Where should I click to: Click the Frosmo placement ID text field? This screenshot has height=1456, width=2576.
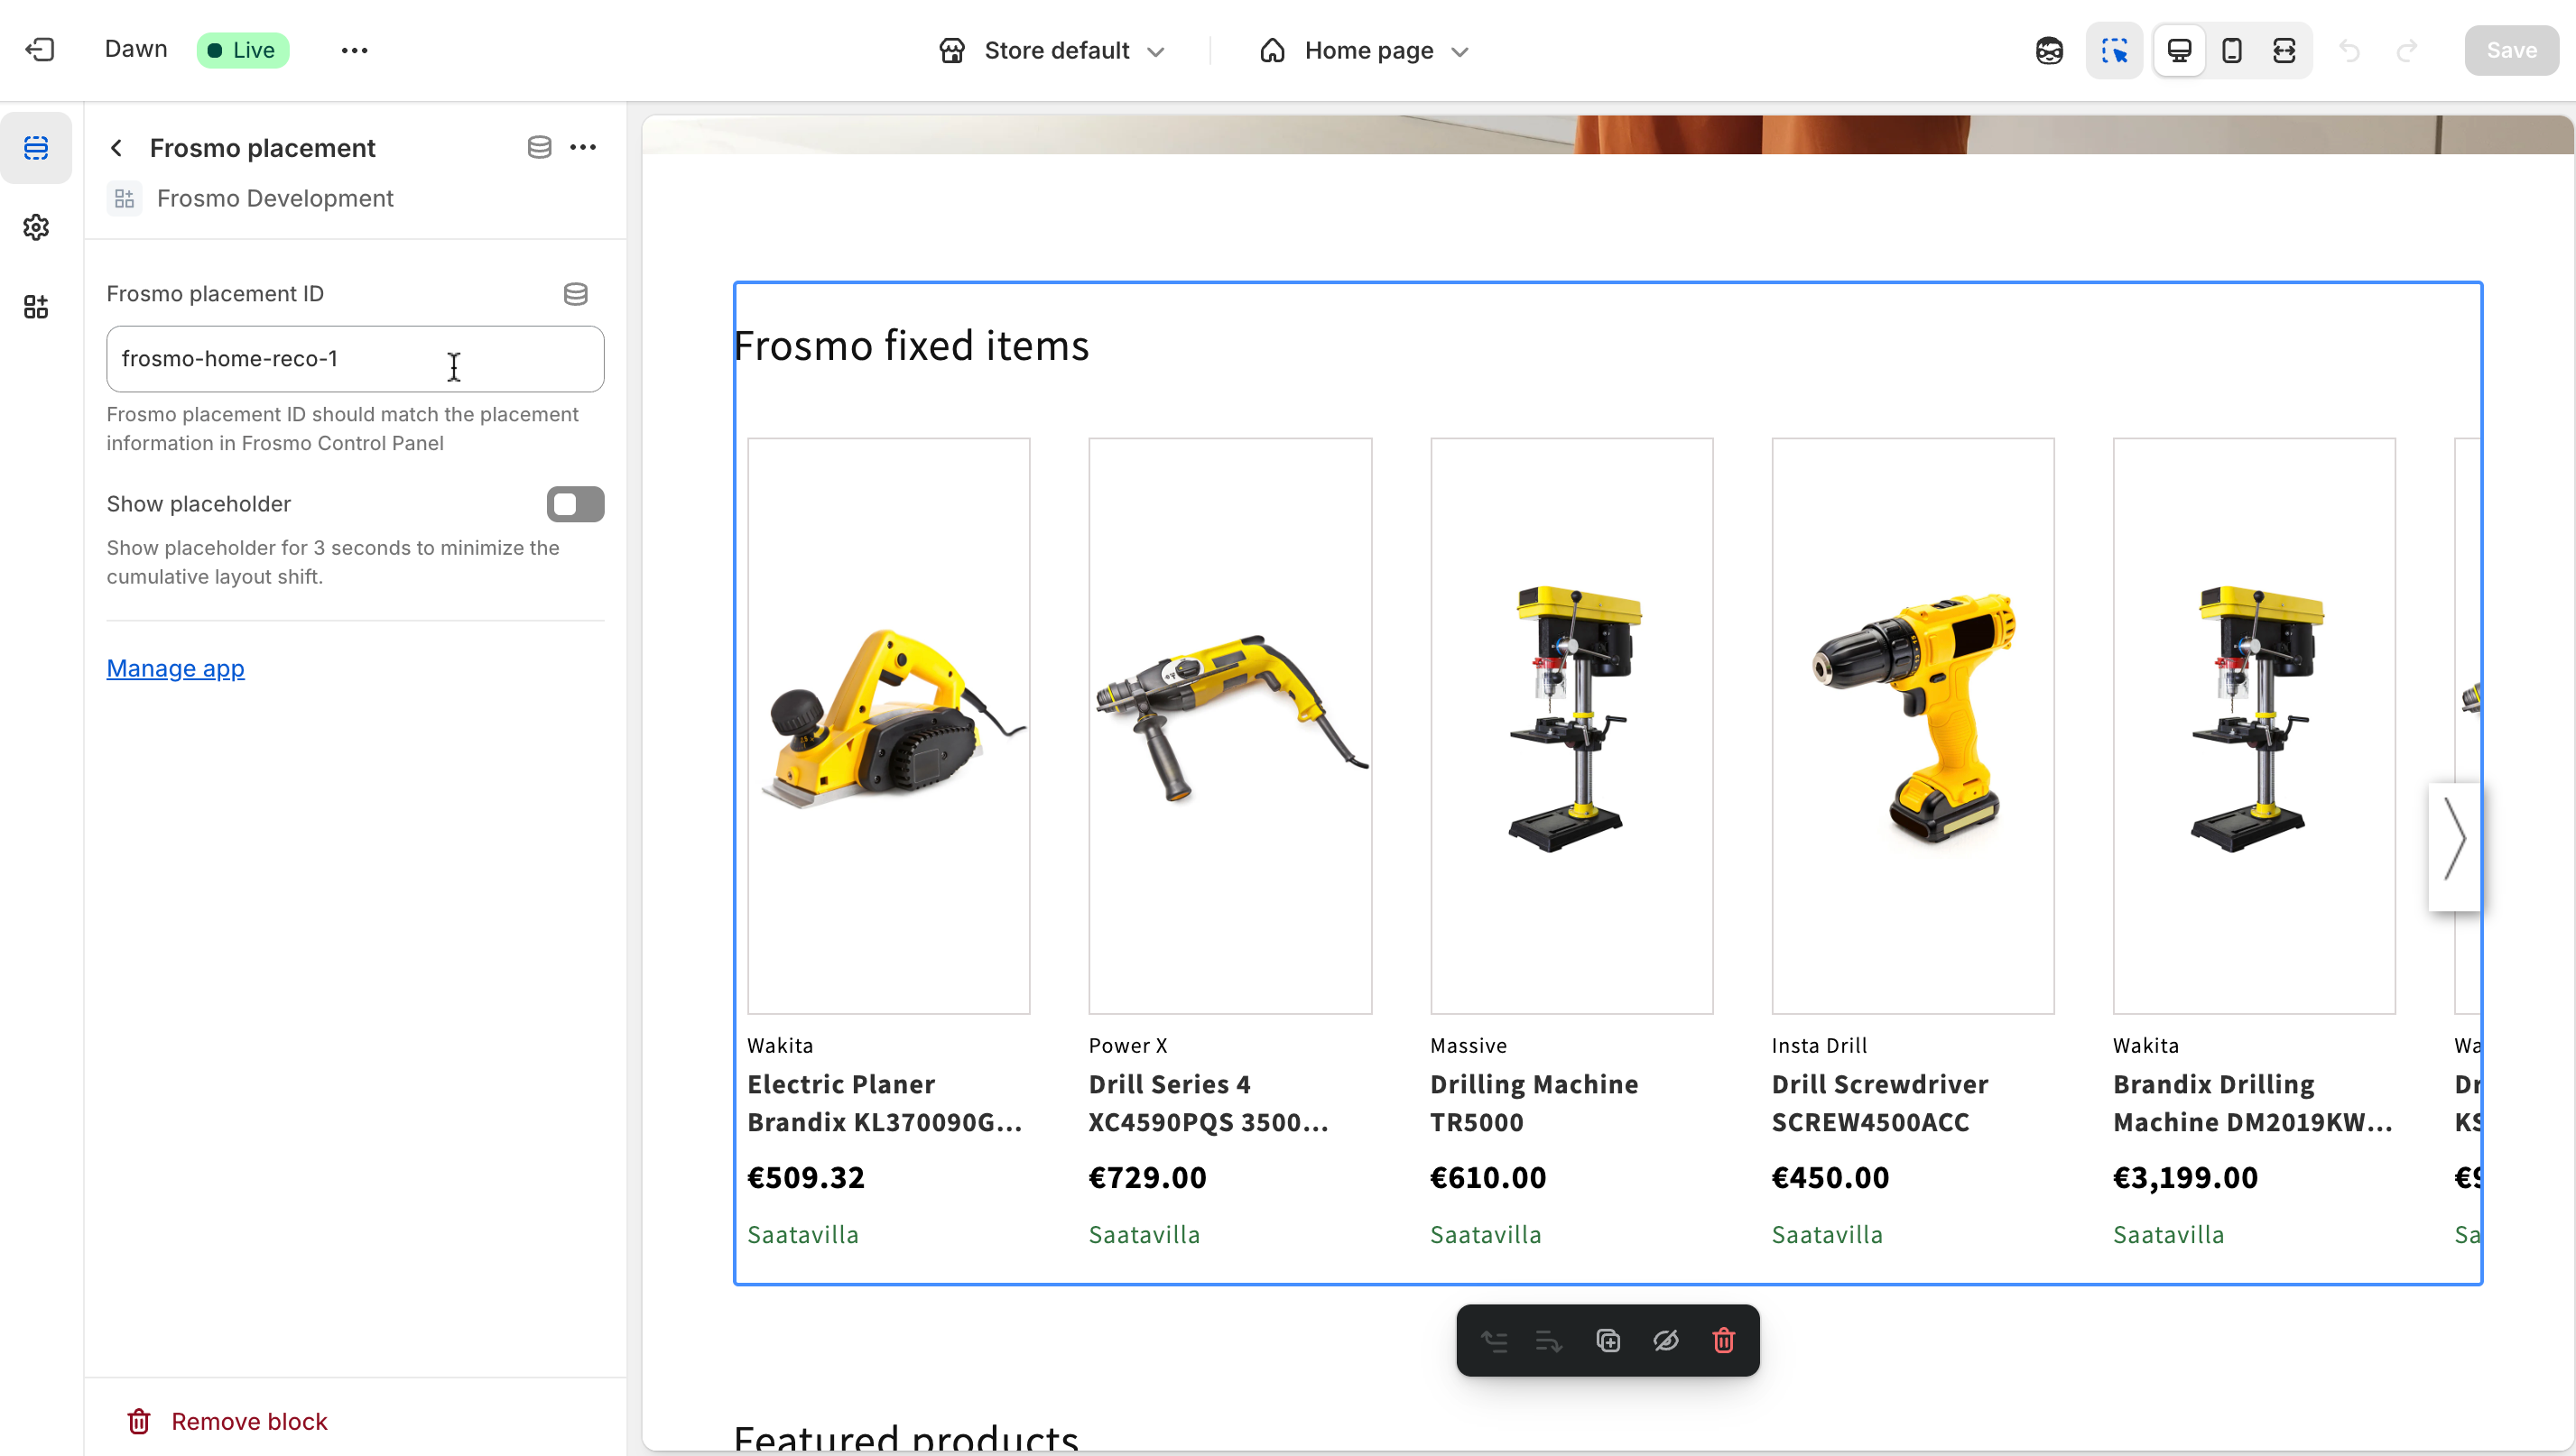tap(355, 359)
